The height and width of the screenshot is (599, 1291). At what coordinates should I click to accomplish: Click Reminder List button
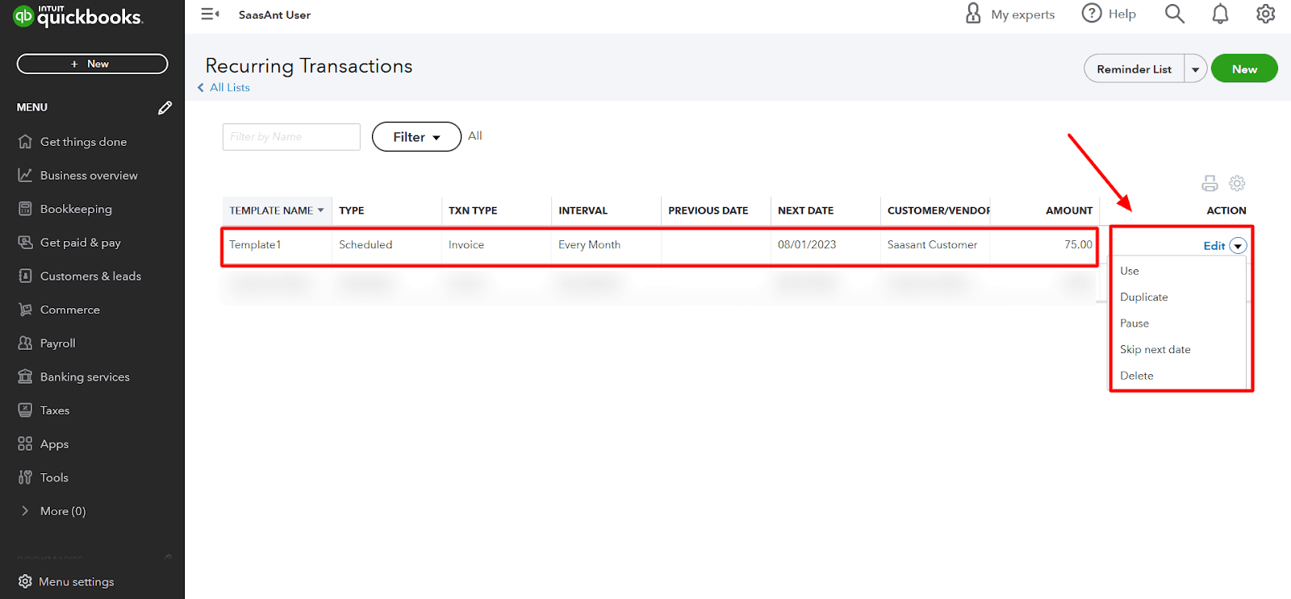coord(1134,69)
